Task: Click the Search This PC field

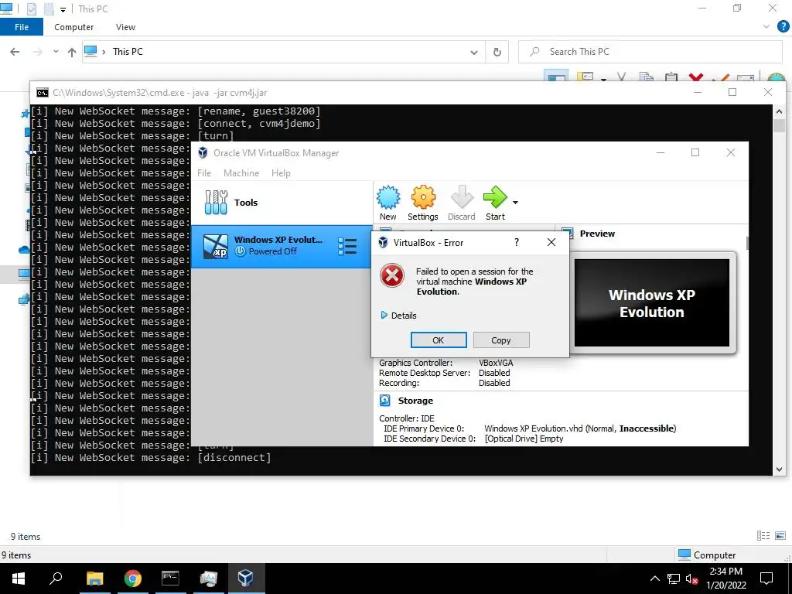Action: pyautogui.click(x=650, y=52)
